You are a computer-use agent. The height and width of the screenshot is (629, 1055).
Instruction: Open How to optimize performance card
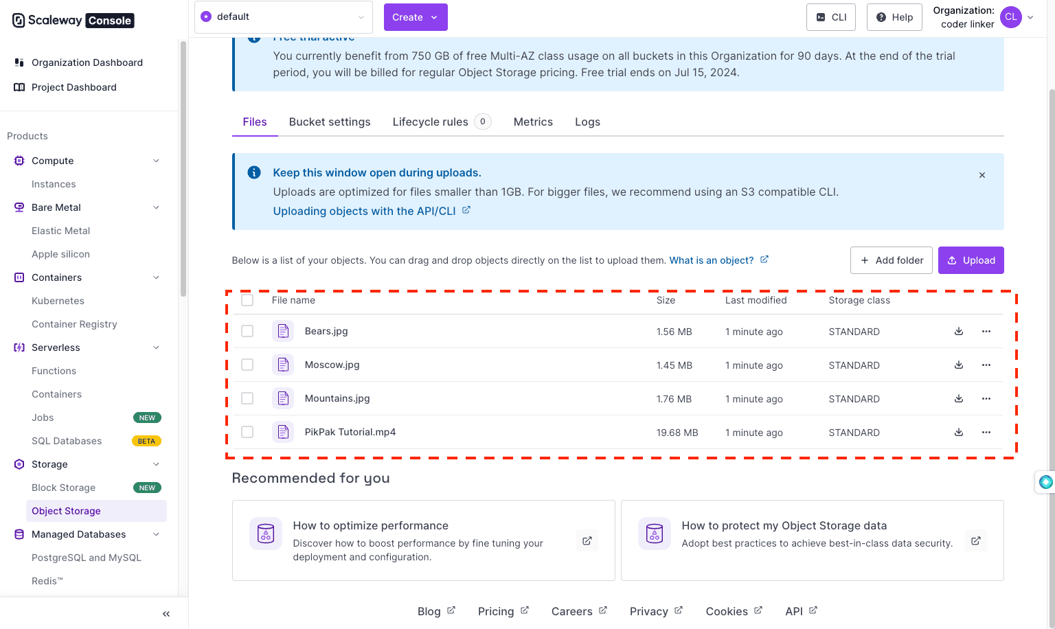point(424,540)
